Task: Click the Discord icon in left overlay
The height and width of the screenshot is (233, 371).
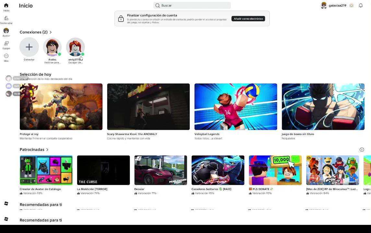Action: 9,86
